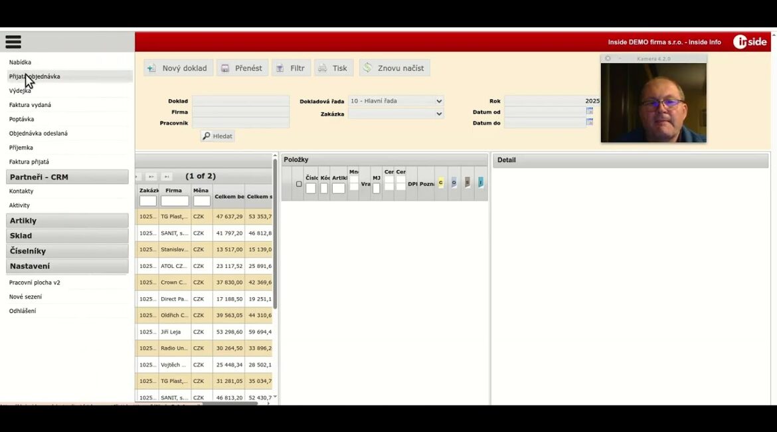The height and width of the screenshot is (432, 777).
Task: Open calendar picker for Datum do
Action: (589, 122)
